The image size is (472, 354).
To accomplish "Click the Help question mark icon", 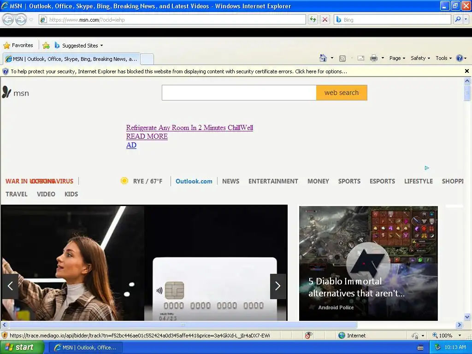I will point(460,58).
